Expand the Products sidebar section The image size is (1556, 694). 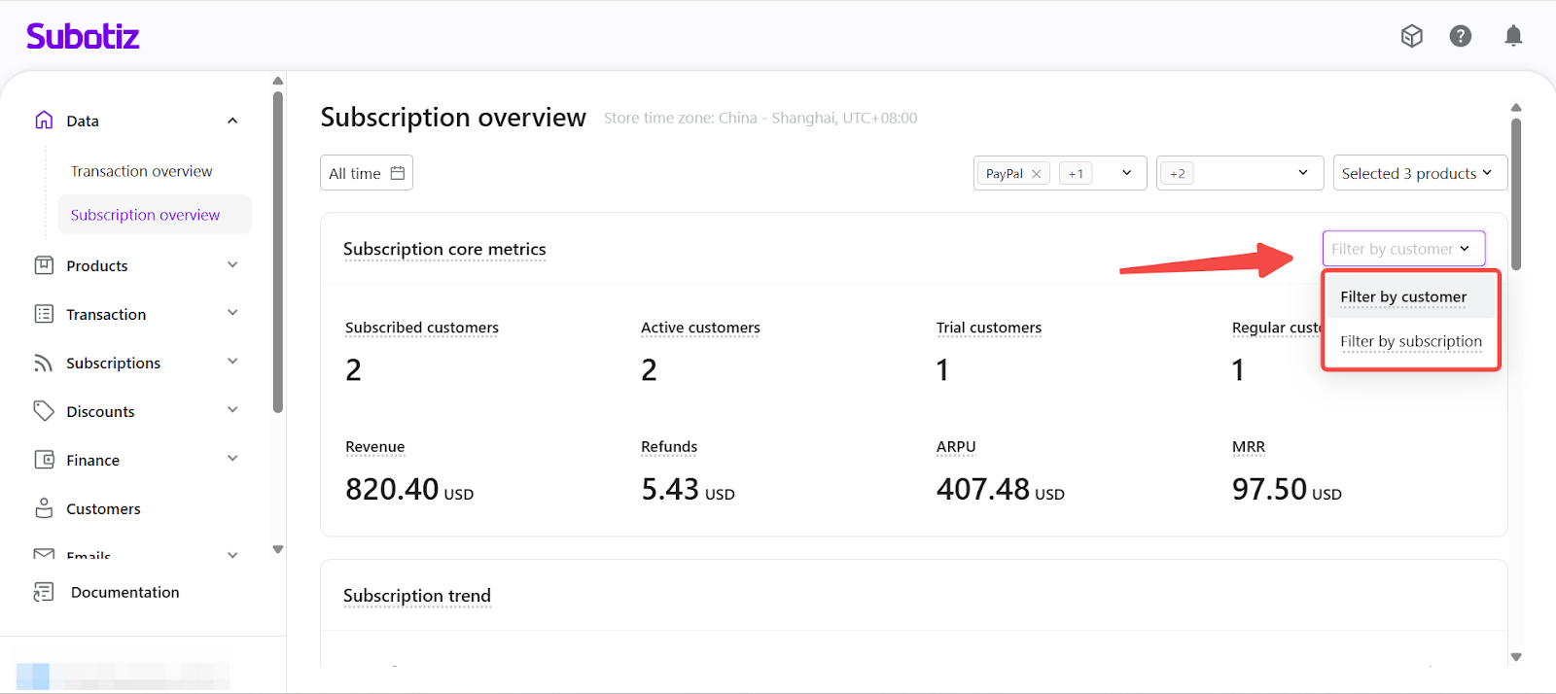point(232,265)
